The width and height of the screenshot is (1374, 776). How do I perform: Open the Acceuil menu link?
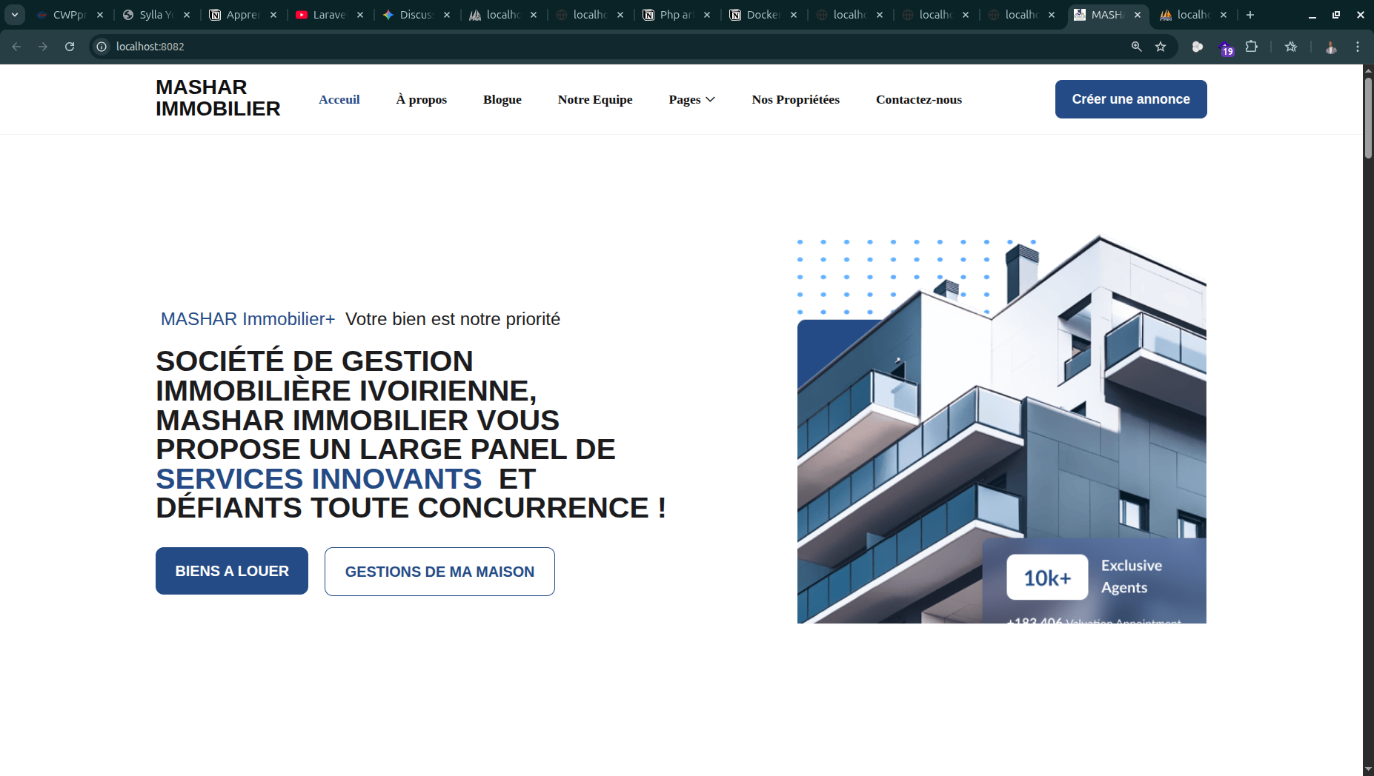pos(339,99)
